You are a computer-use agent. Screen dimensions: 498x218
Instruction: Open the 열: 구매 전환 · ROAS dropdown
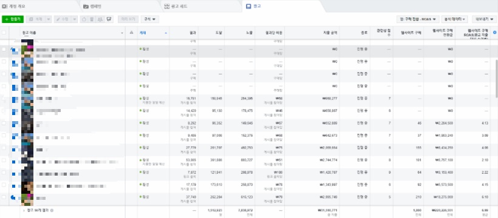(418, 19)
